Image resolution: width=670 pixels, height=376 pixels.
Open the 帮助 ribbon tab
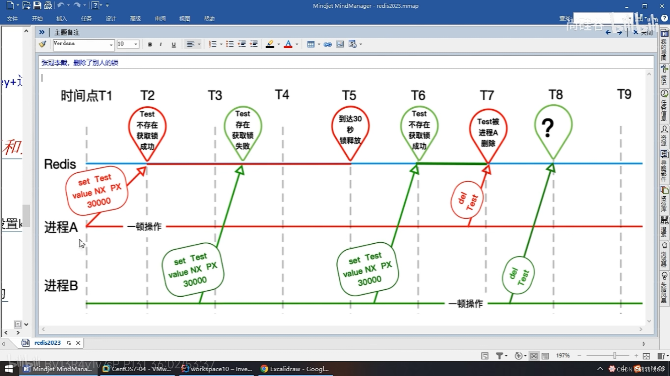click(x=209, y=18)
